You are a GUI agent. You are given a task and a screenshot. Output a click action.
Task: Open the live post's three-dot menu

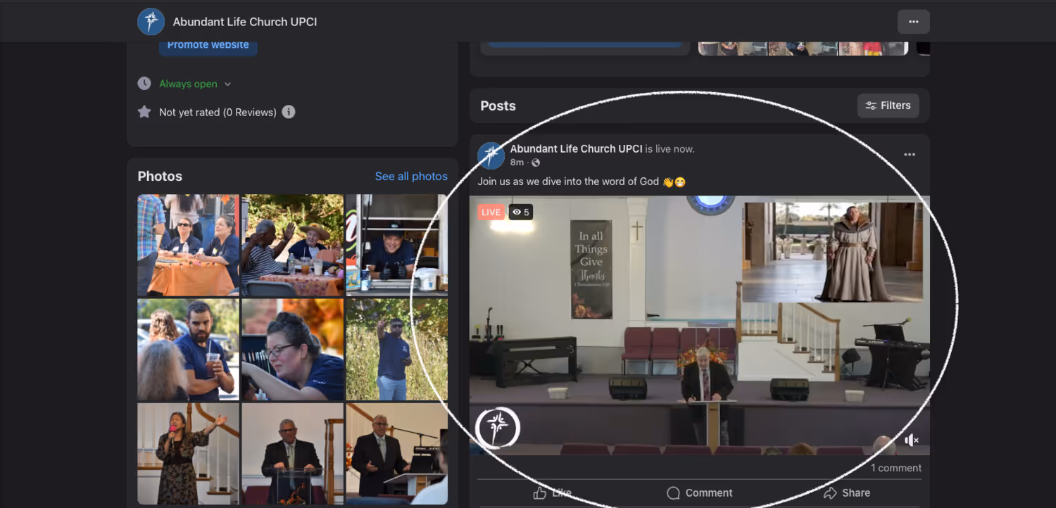[909, 154]
